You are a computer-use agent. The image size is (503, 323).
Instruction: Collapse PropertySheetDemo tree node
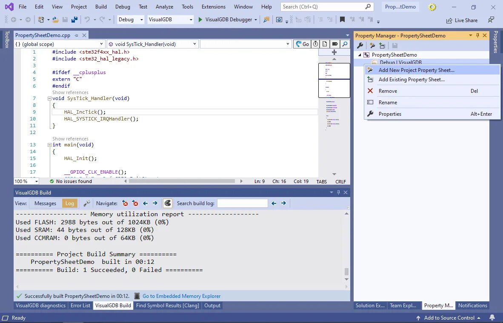(360, 55)
